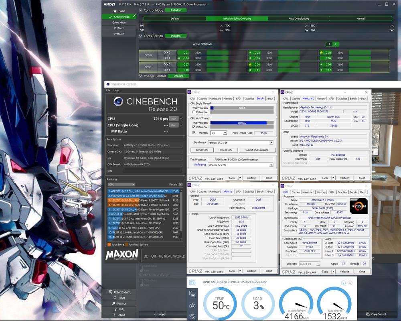Toggle Voltage Control Included switch
The image size is (401, 321).
pos(178,76)
